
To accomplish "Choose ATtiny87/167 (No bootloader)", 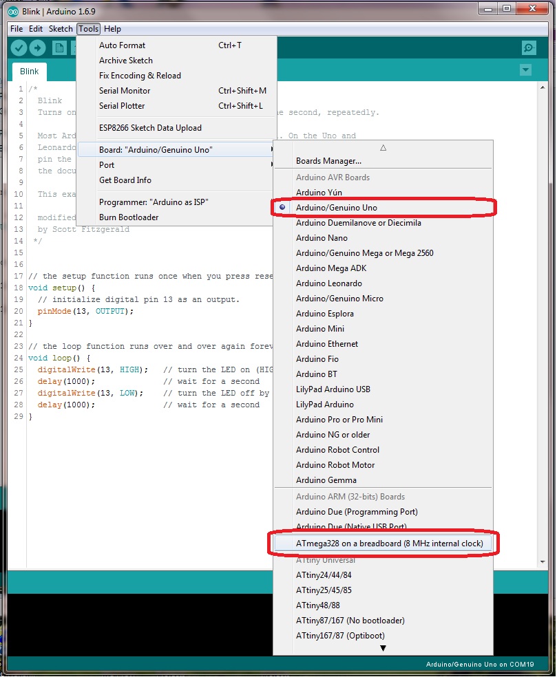I will tap(383, 621).
